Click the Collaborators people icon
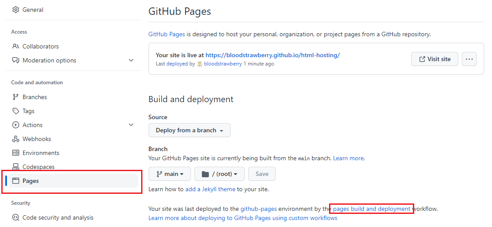This screenshot has height=227, width=492. (15, 46)
